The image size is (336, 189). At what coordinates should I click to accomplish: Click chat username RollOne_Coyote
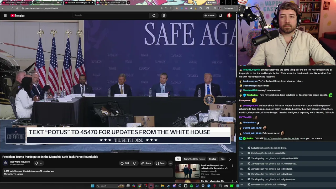[251, 70]
